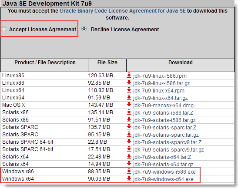This screenshot has width=238, height=188.
Task: Download jdk-7u9-solaris-sparcv9.tar.gz file link
Action: (168, 150)
